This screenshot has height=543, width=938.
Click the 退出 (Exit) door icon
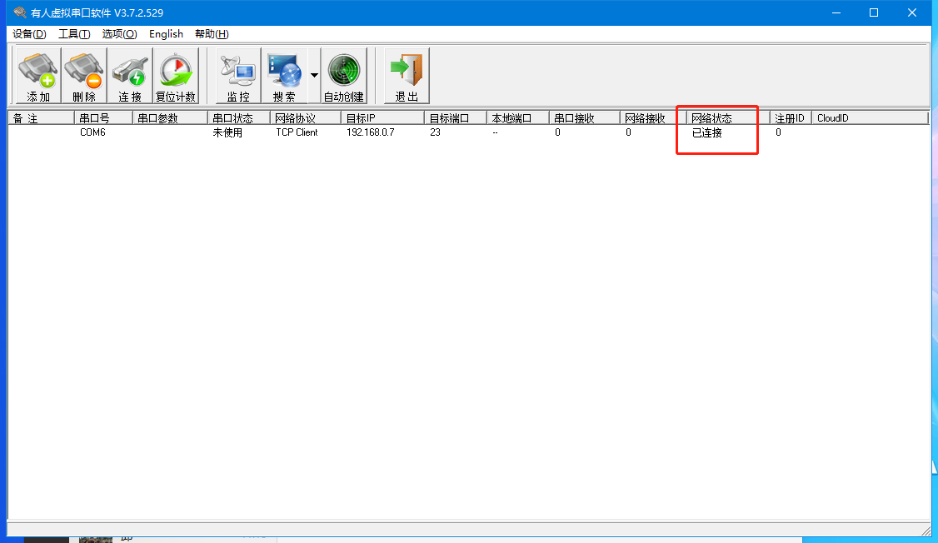(407, 76)
